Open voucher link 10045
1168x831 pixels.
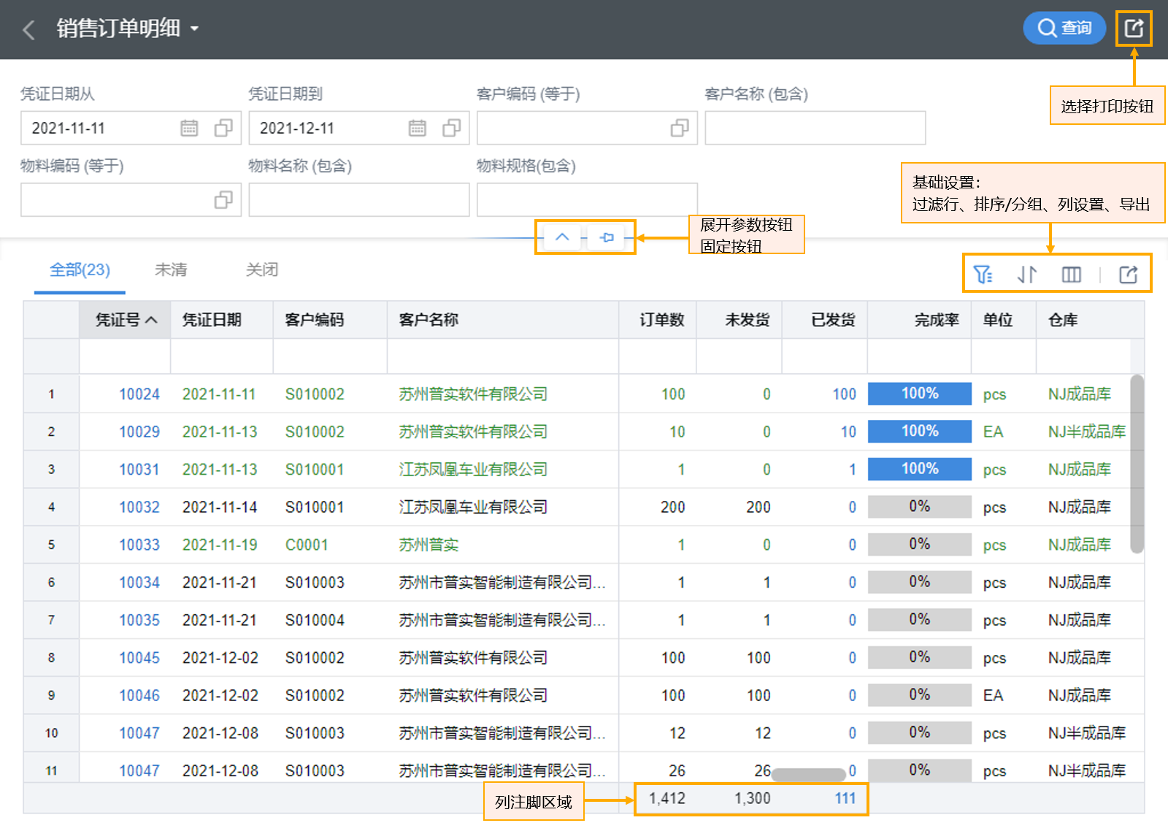pos(139,657)
